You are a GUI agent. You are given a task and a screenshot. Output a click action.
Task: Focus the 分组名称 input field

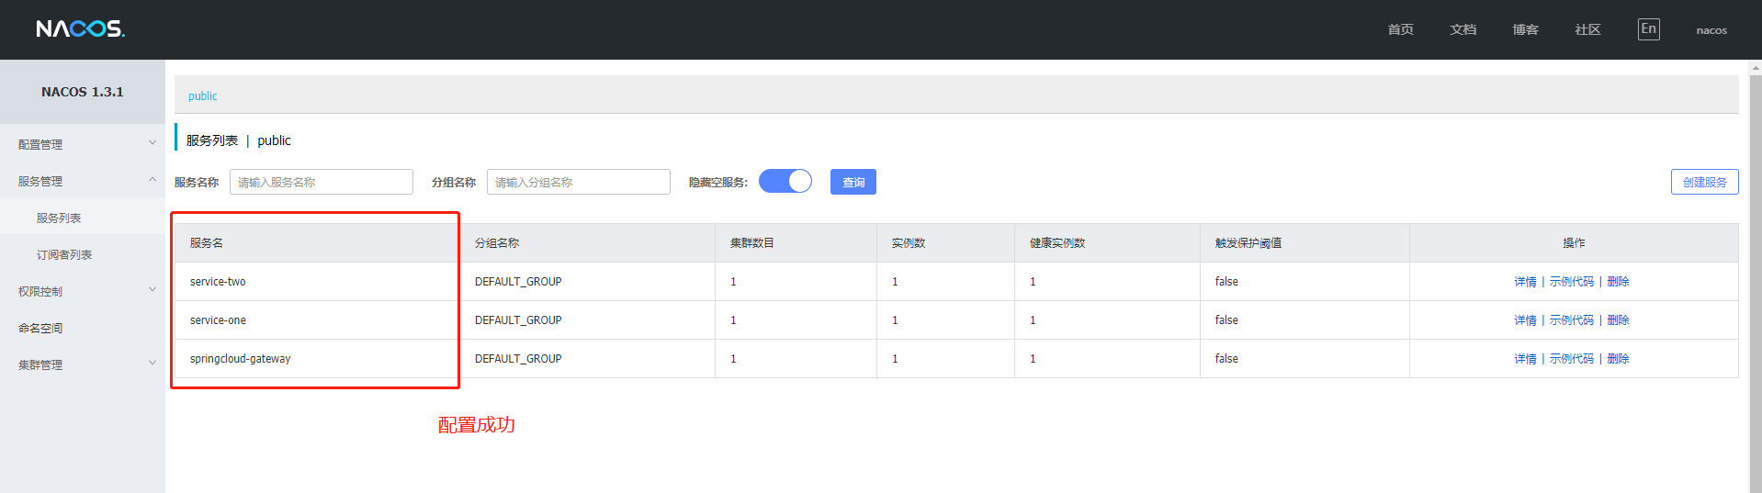[x=579, y=182]
